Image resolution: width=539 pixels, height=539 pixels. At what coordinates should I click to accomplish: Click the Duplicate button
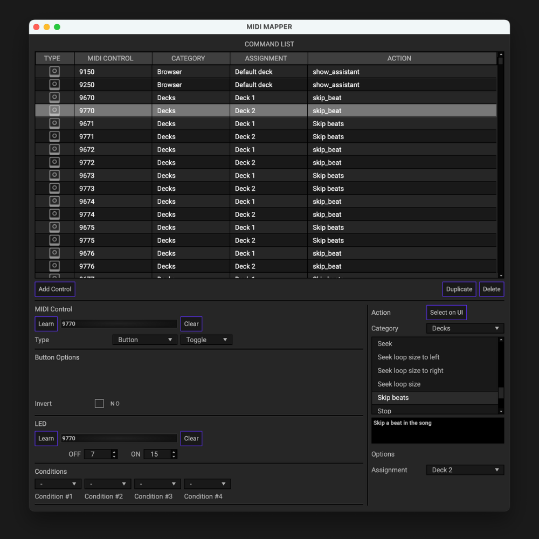459,289
